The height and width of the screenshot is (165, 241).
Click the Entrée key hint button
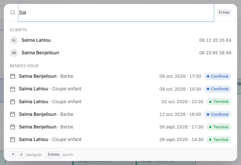54,154
